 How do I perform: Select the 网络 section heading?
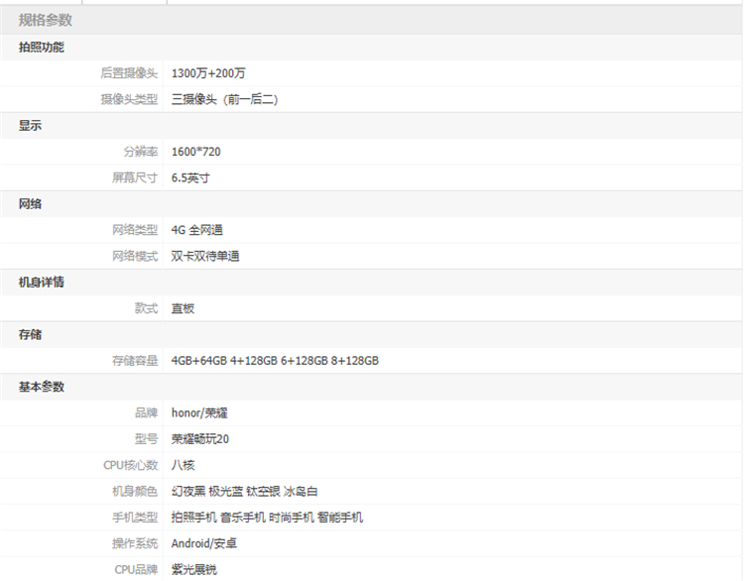30,203
